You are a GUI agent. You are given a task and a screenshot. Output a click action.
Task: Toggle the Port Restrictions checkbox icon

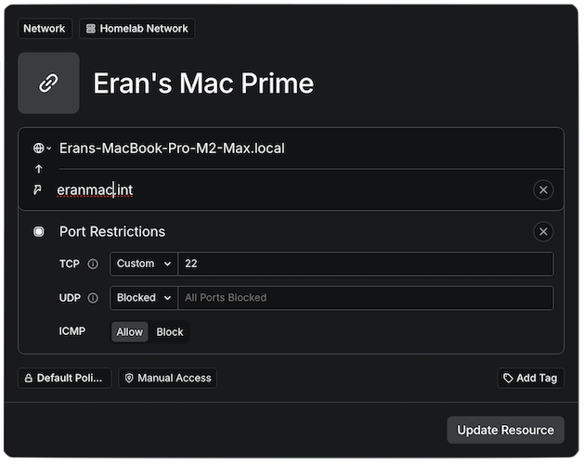click(39, 232)
